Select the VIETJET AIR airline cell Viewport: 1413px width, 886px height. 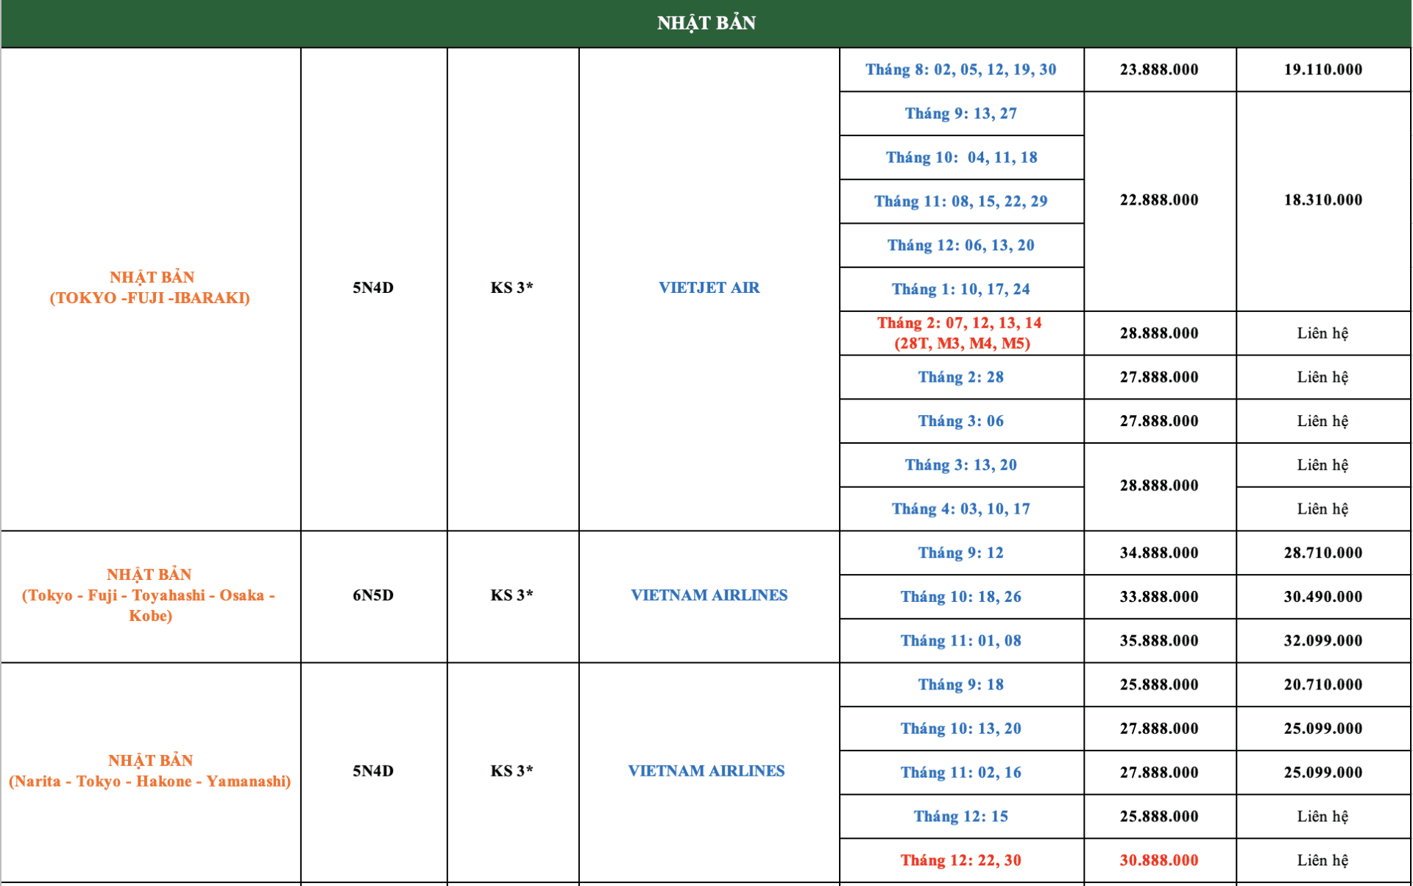click(709, 288)
